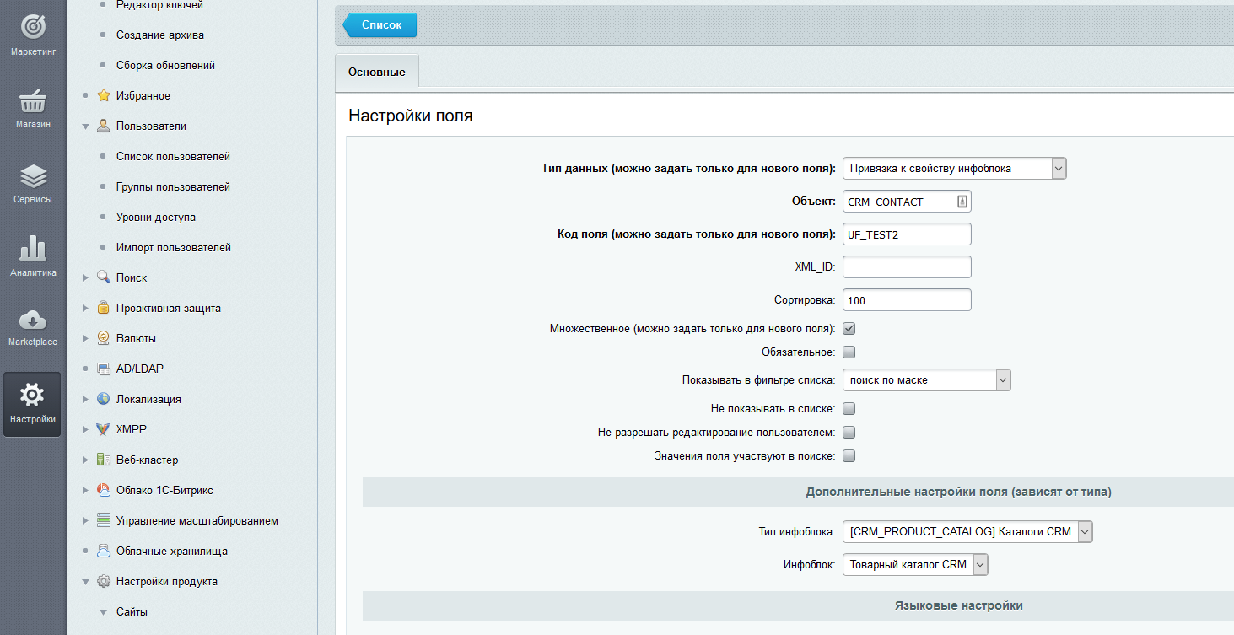The width and height of the screenshot is (1234, 635).
Task: Open the Аналитика chart icon
Action: (x=33, y=249)
